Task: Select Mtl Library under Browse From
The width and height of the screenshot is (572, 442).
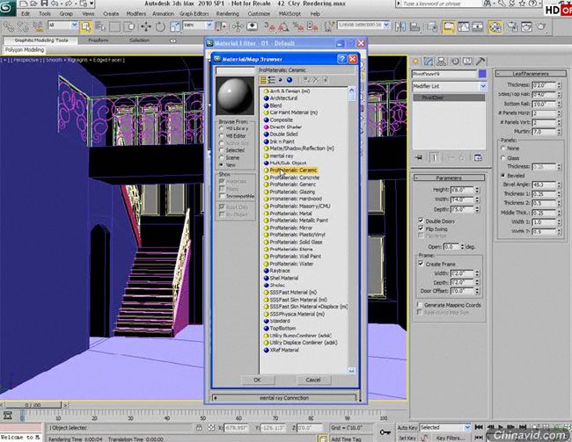Action: pyautogui.click(x=222, y=128)
